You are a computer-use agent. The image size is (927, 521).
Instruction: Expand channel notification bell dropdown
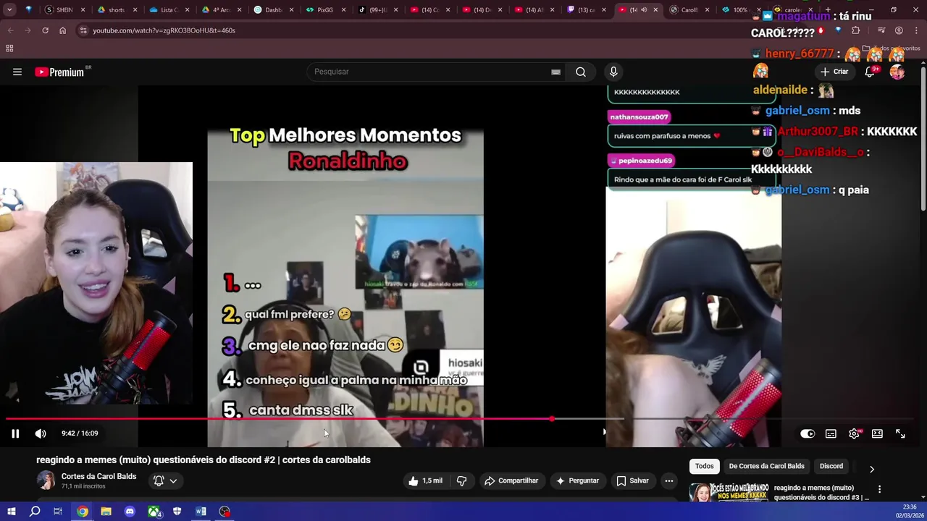point(165,480)
